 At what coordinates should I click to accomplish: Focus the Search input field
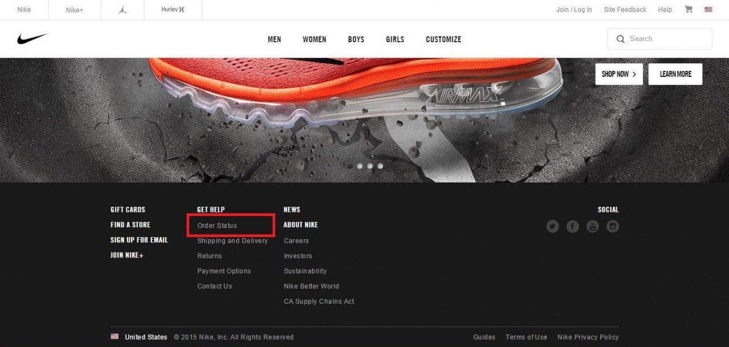(660, 39)
